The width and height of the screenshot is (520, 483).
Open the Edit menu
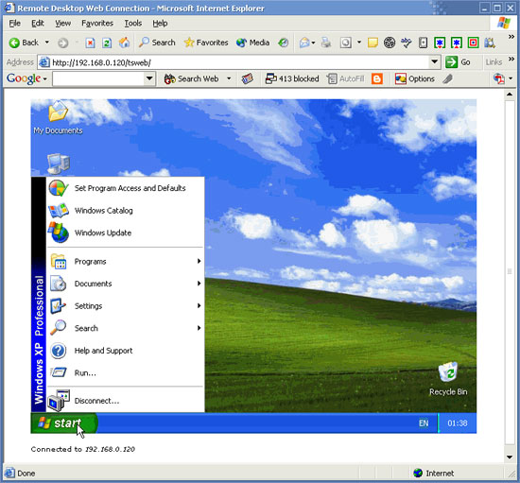[38, 24]
